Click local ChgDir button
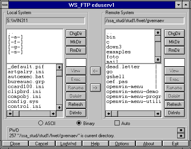This screenshot has height=149, width=191. [76, 34]
